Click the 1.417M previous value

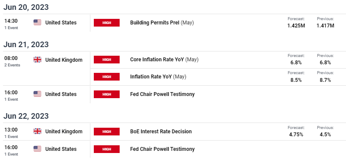(325, 26)
